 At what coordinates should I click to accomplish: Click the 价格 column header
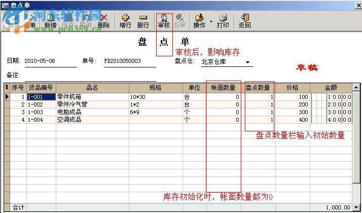(x=292, y=88)
